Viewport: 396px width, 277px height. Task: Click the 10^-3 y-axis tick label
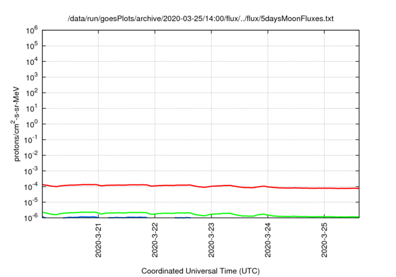click(31, 171)
